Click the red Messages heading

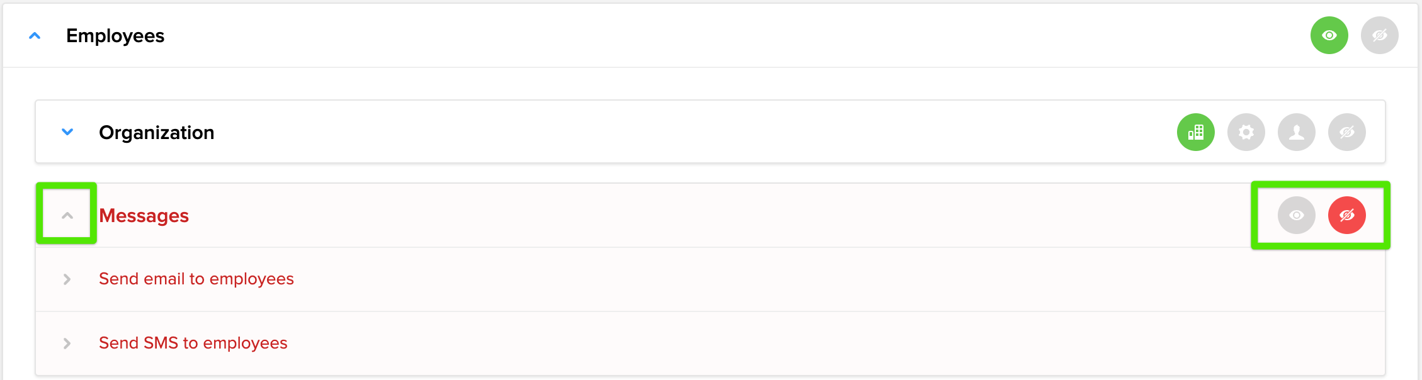click(x=144, y=215)
